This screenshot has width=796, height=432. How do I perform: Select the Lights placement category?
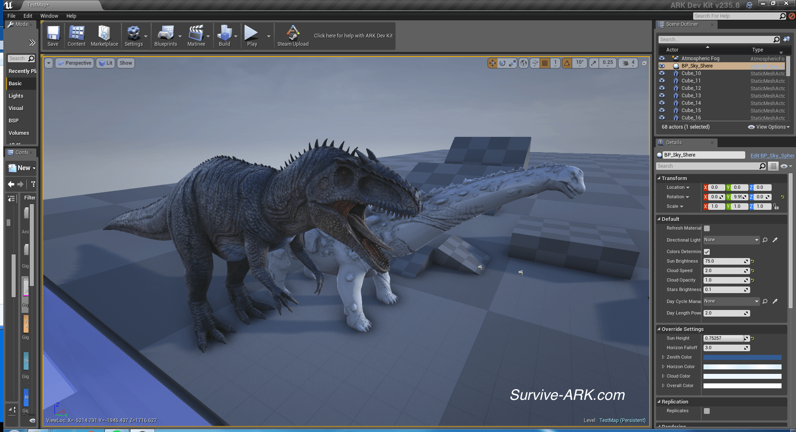coord(16,96)
